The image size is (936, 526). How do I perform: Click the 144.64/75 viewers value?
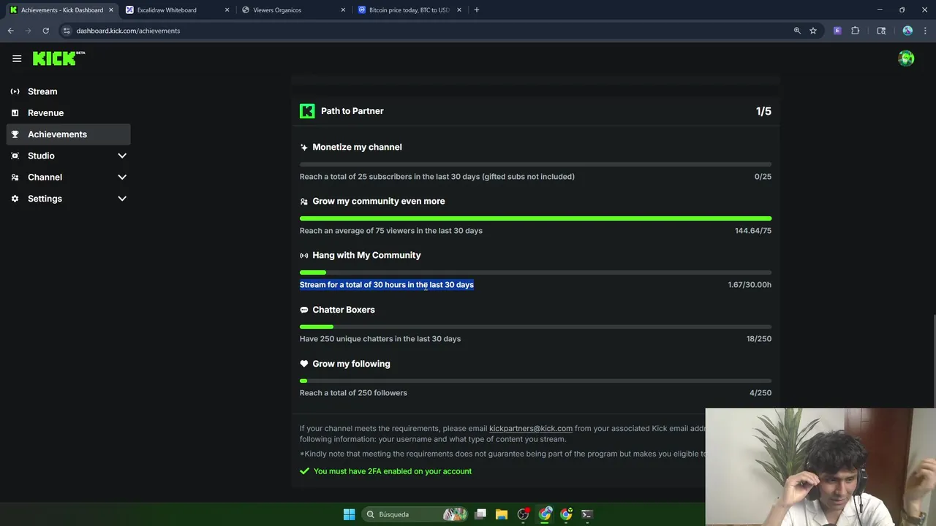[x=753, y=231]
